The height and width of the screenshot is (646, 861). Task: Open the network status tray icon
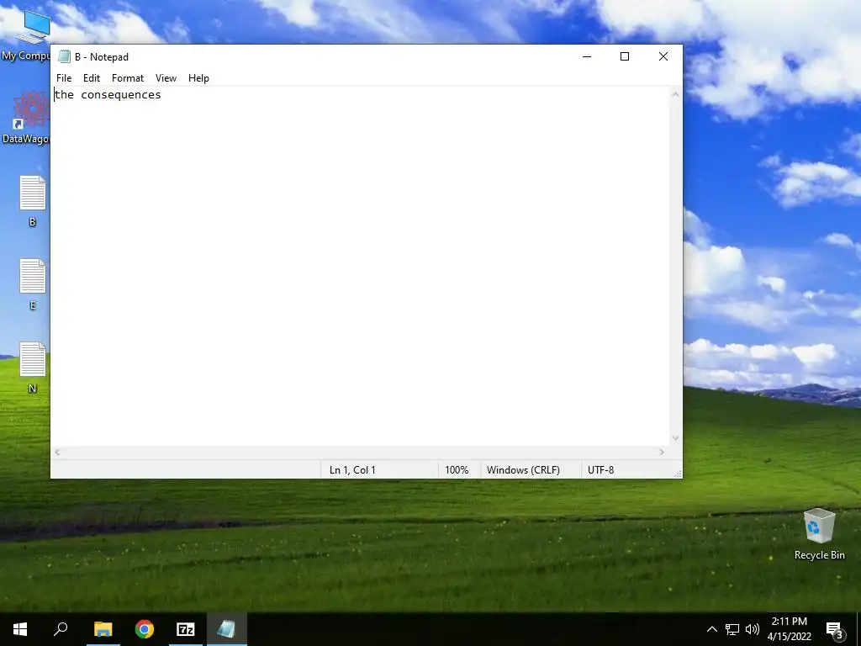732,629
